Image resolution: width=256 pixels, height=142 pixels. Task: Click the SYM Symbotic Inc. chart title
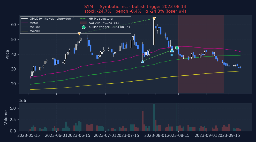(135, 7)
